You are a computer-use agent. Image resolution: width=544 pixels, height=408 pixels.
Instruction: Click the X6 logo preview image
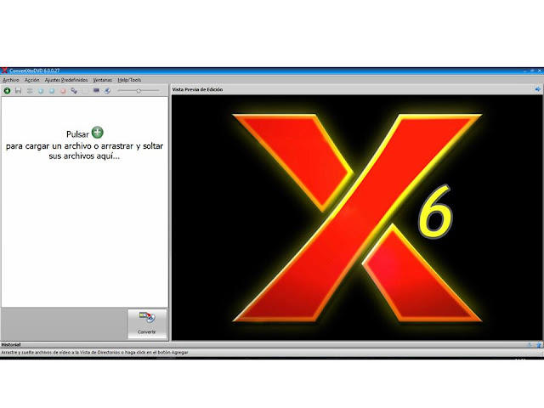[357, 218]
